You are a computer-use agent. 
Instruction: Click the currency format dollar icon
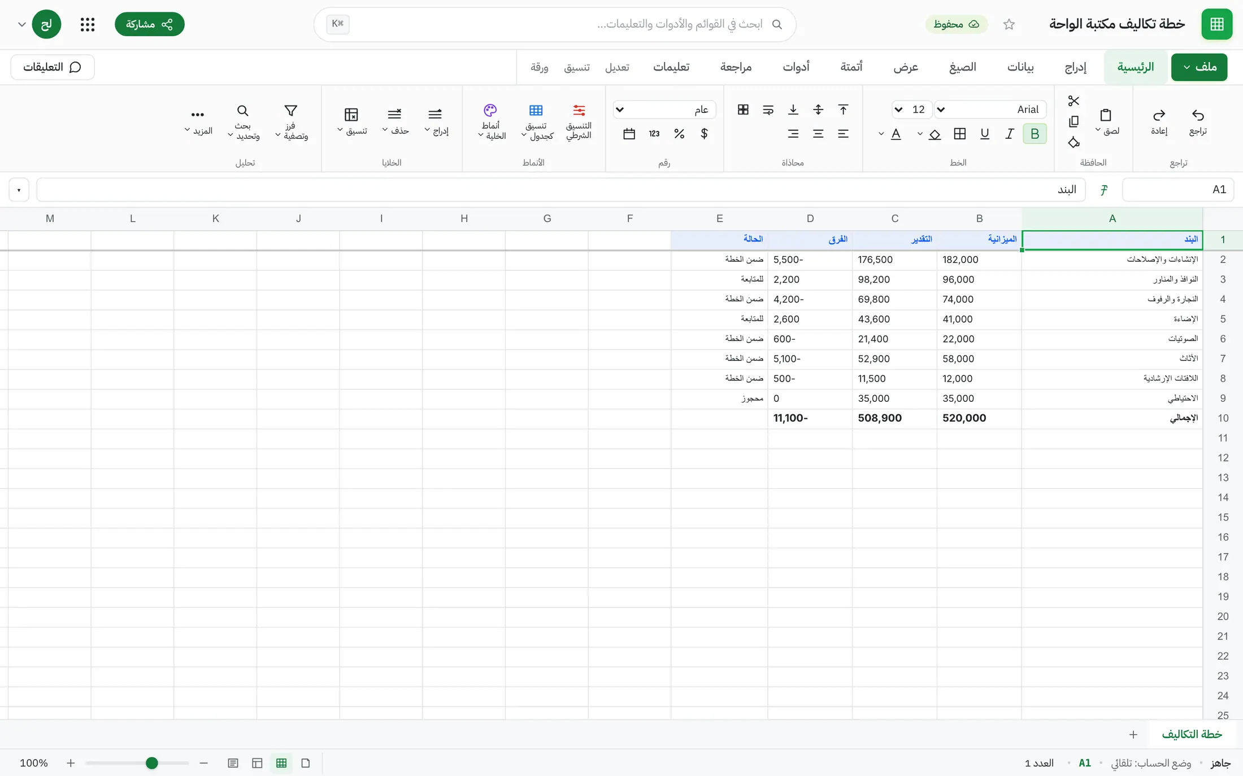704,134
